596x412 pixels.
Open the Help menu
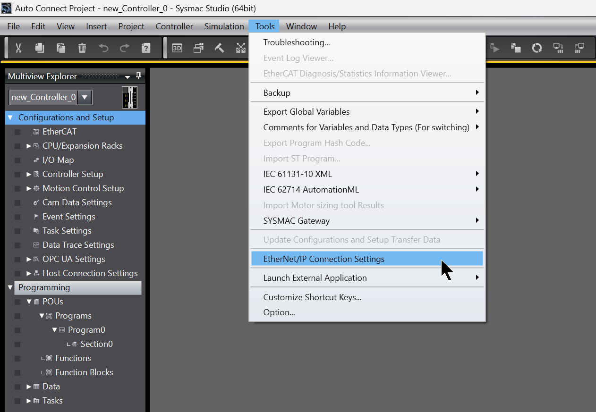coord(337,26)
